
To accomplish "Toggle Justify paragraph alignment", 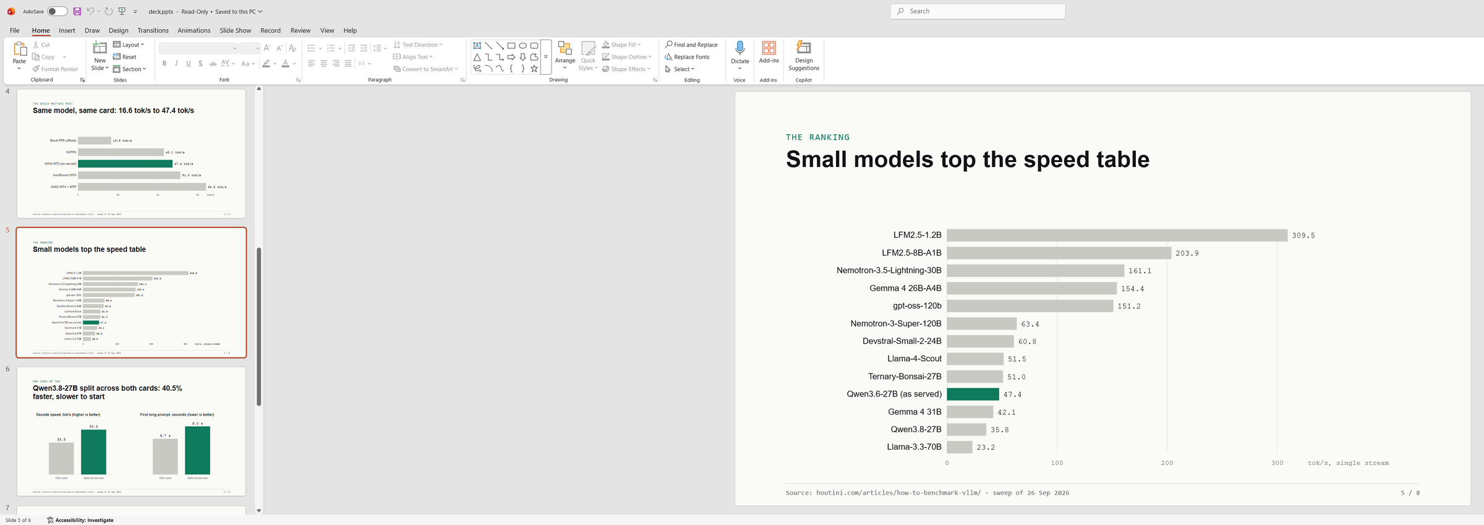I will click(348, 64).
